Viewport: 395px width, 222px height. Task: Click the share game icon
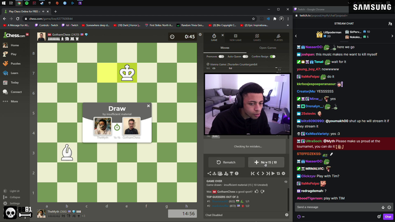point(209,173)
